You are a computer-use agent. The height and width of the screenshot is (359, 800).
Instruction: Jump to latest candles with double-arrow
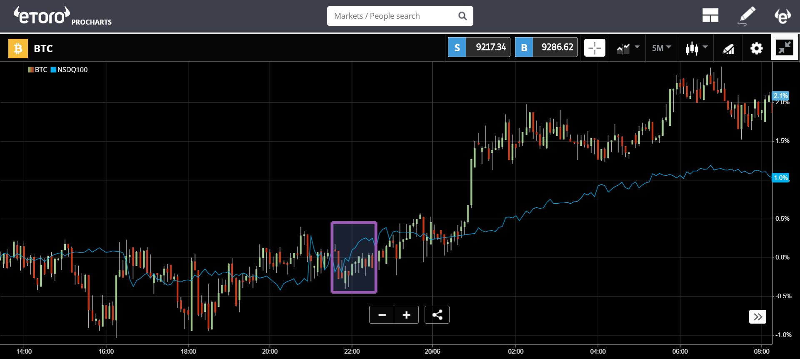click(x=757, y=317)
